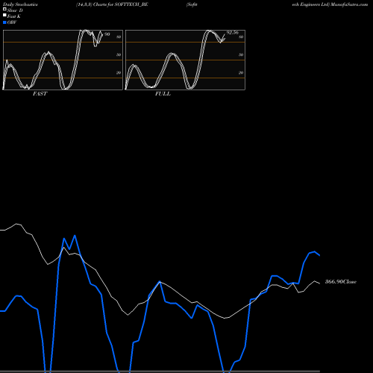
Task: Click the 20 level label in FAST chart
Action: (x=119, y=72)
